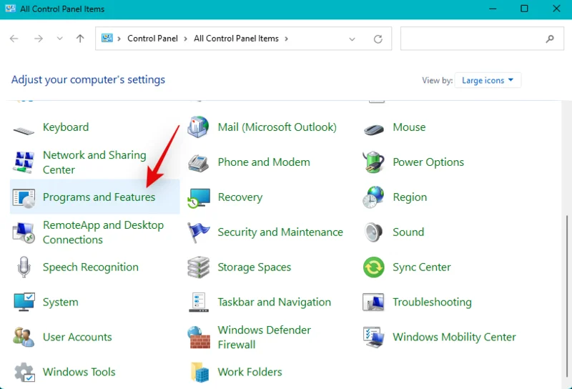Expand chevron after All Control Panel Items
Viewport: 572px width, 389px height.
(287, 39)
